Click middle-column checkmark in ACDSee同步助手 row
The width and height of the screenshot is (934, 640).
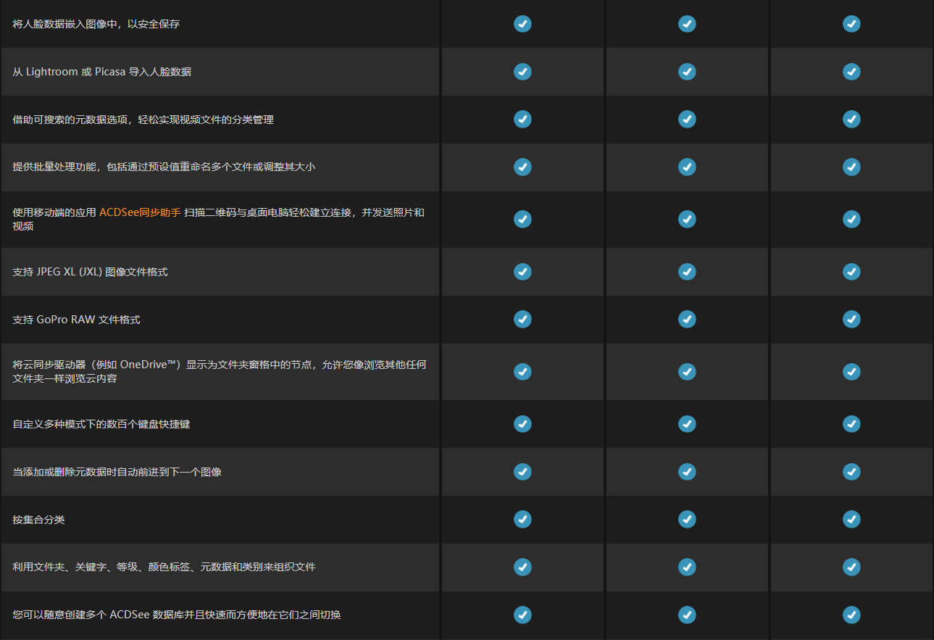(x=687, y=219)
